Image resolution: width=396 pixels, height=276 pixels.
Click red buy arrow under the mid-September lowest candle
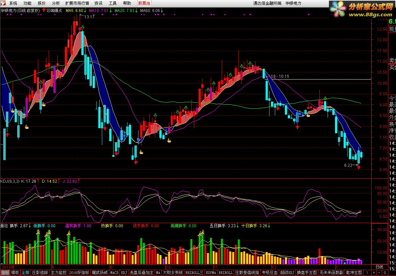[136, 162]
